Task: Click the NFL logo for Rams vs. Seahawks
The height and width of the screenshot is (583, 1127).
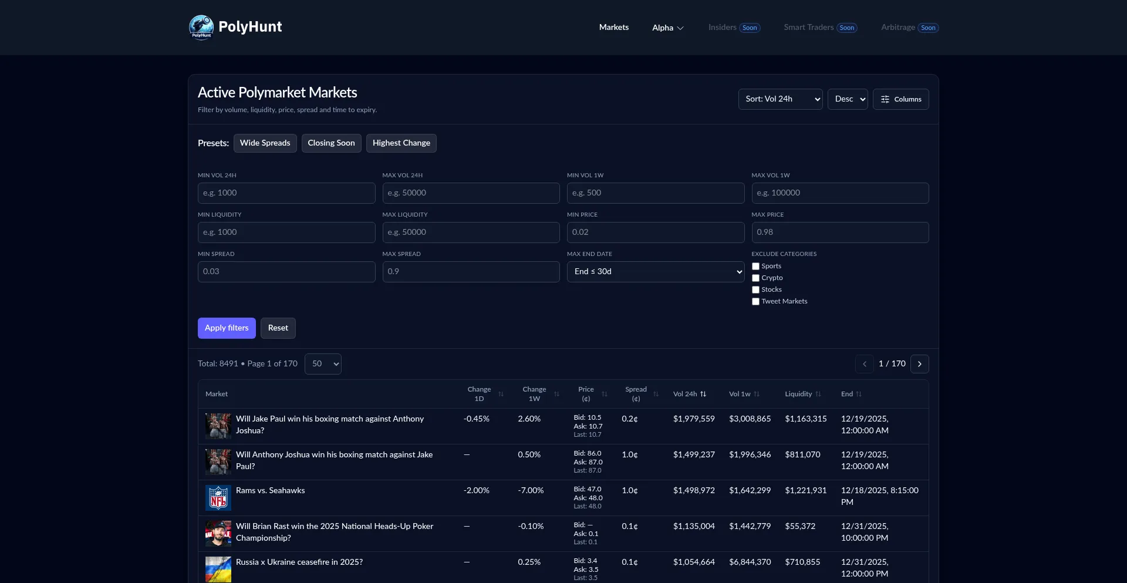Action: tap(218, 498)
